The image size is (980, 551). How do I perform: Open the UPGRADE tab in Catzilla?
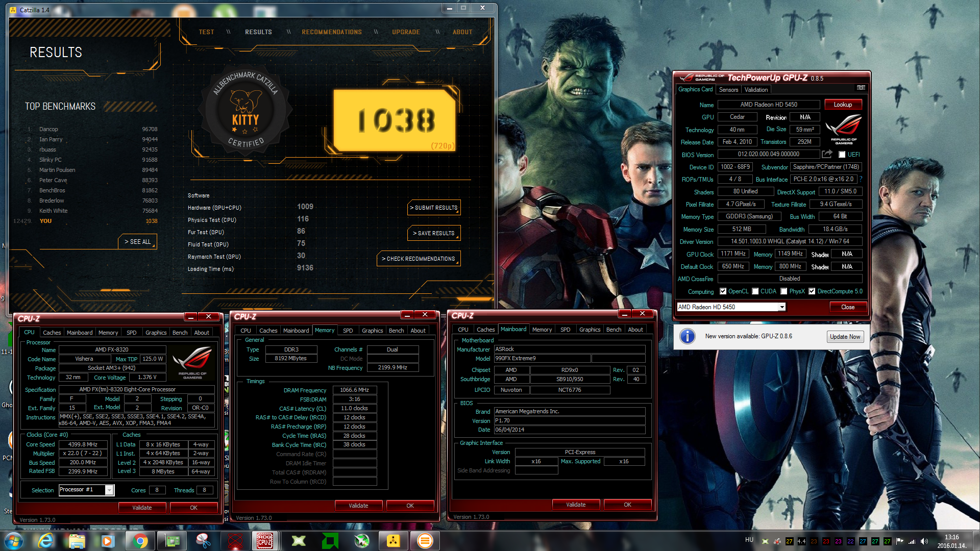pos(406,32)
